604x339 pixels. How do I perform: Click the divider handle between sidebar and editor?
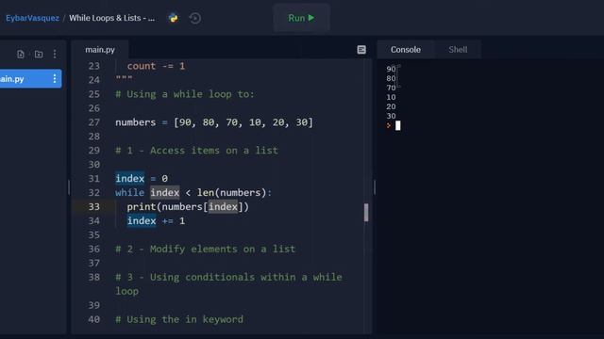[x=69, y=187]
